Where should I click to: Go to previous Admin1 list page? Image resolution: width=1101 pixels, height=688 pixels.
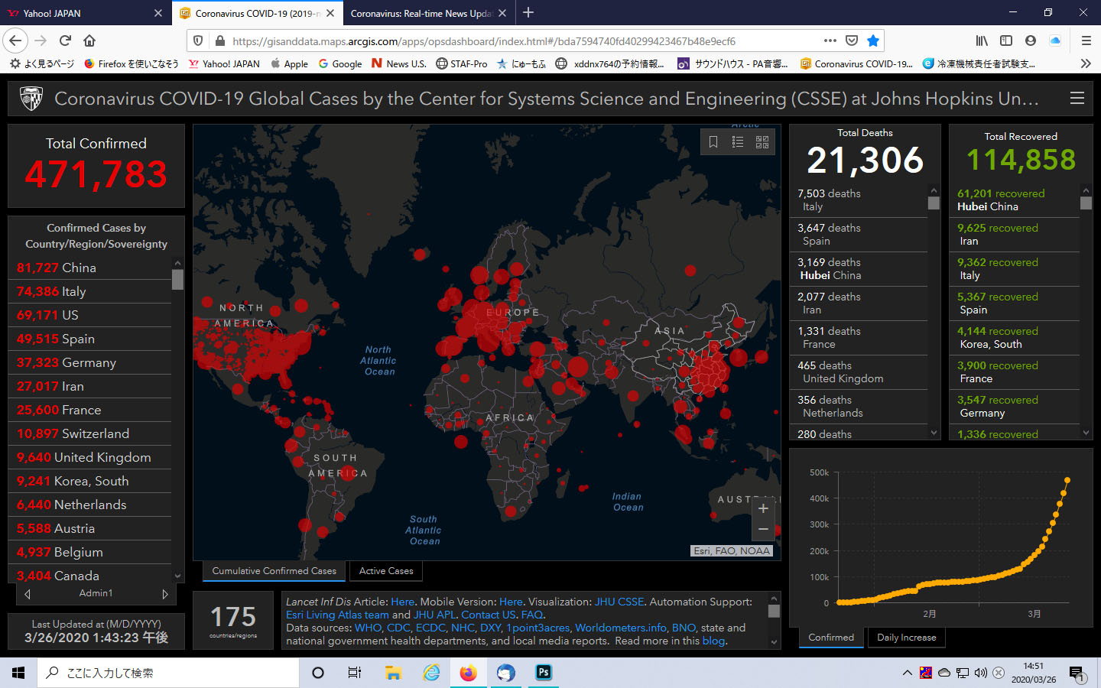coord(28,594)
